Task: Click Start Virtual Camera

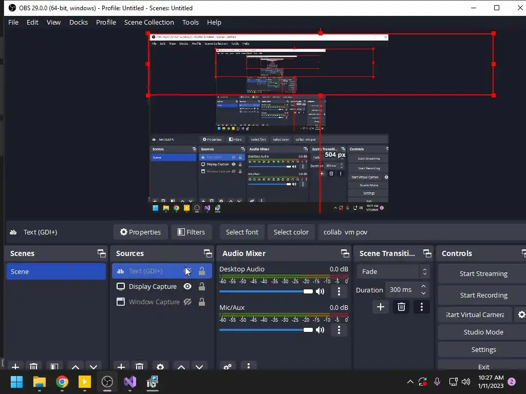Action: coord(475,314)
